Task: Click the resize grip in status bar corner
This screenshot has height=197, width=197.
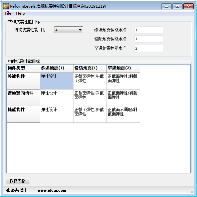Action: pos(191,191)
